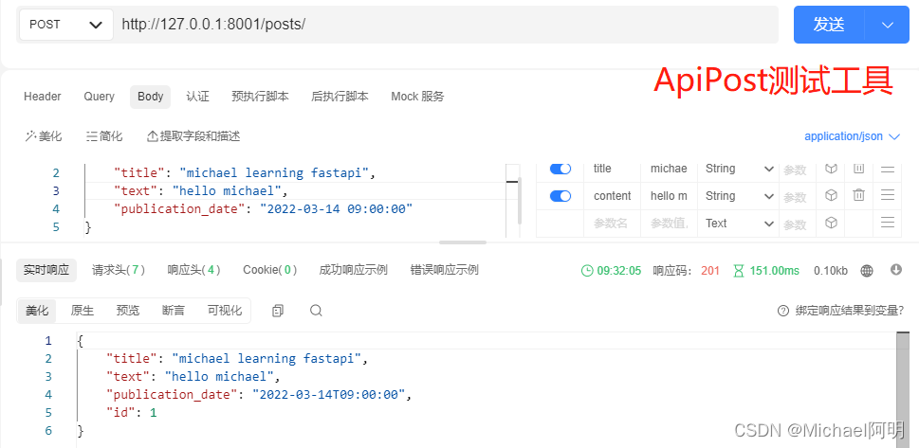The width and height of the screenshot is (919, 448).
Task: Click the body editor vertical scrollbar
Action: [x=520, y=199]
